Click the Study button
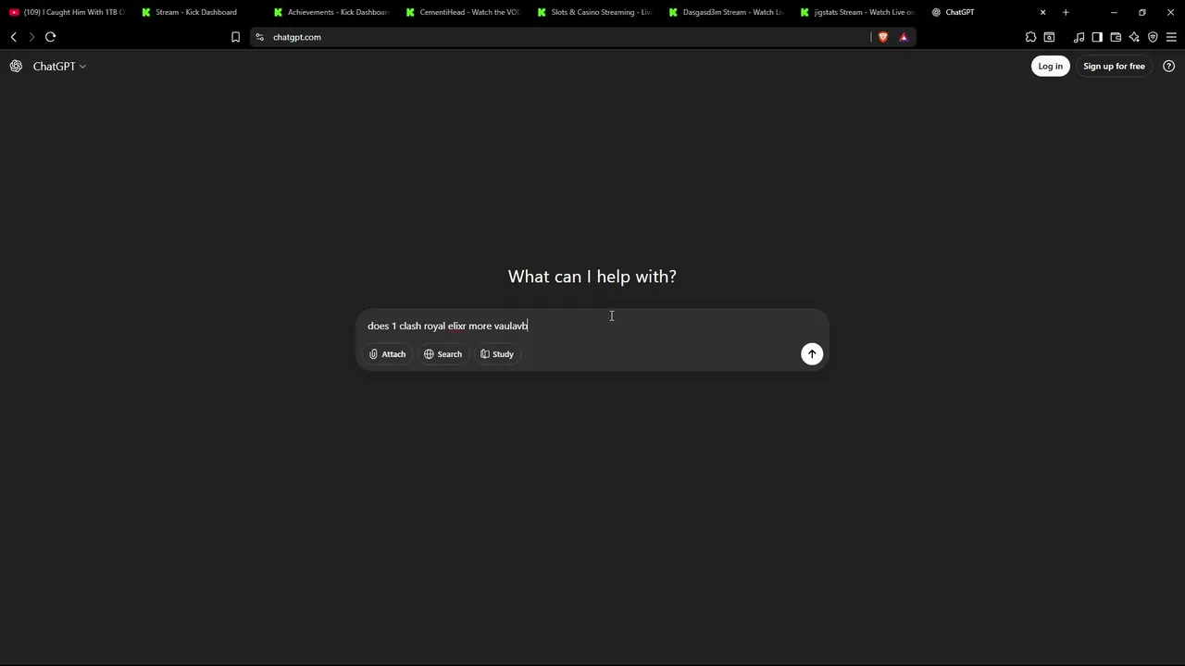The width and height of the screenshot is (1185, 666). (x=497, y=354)
